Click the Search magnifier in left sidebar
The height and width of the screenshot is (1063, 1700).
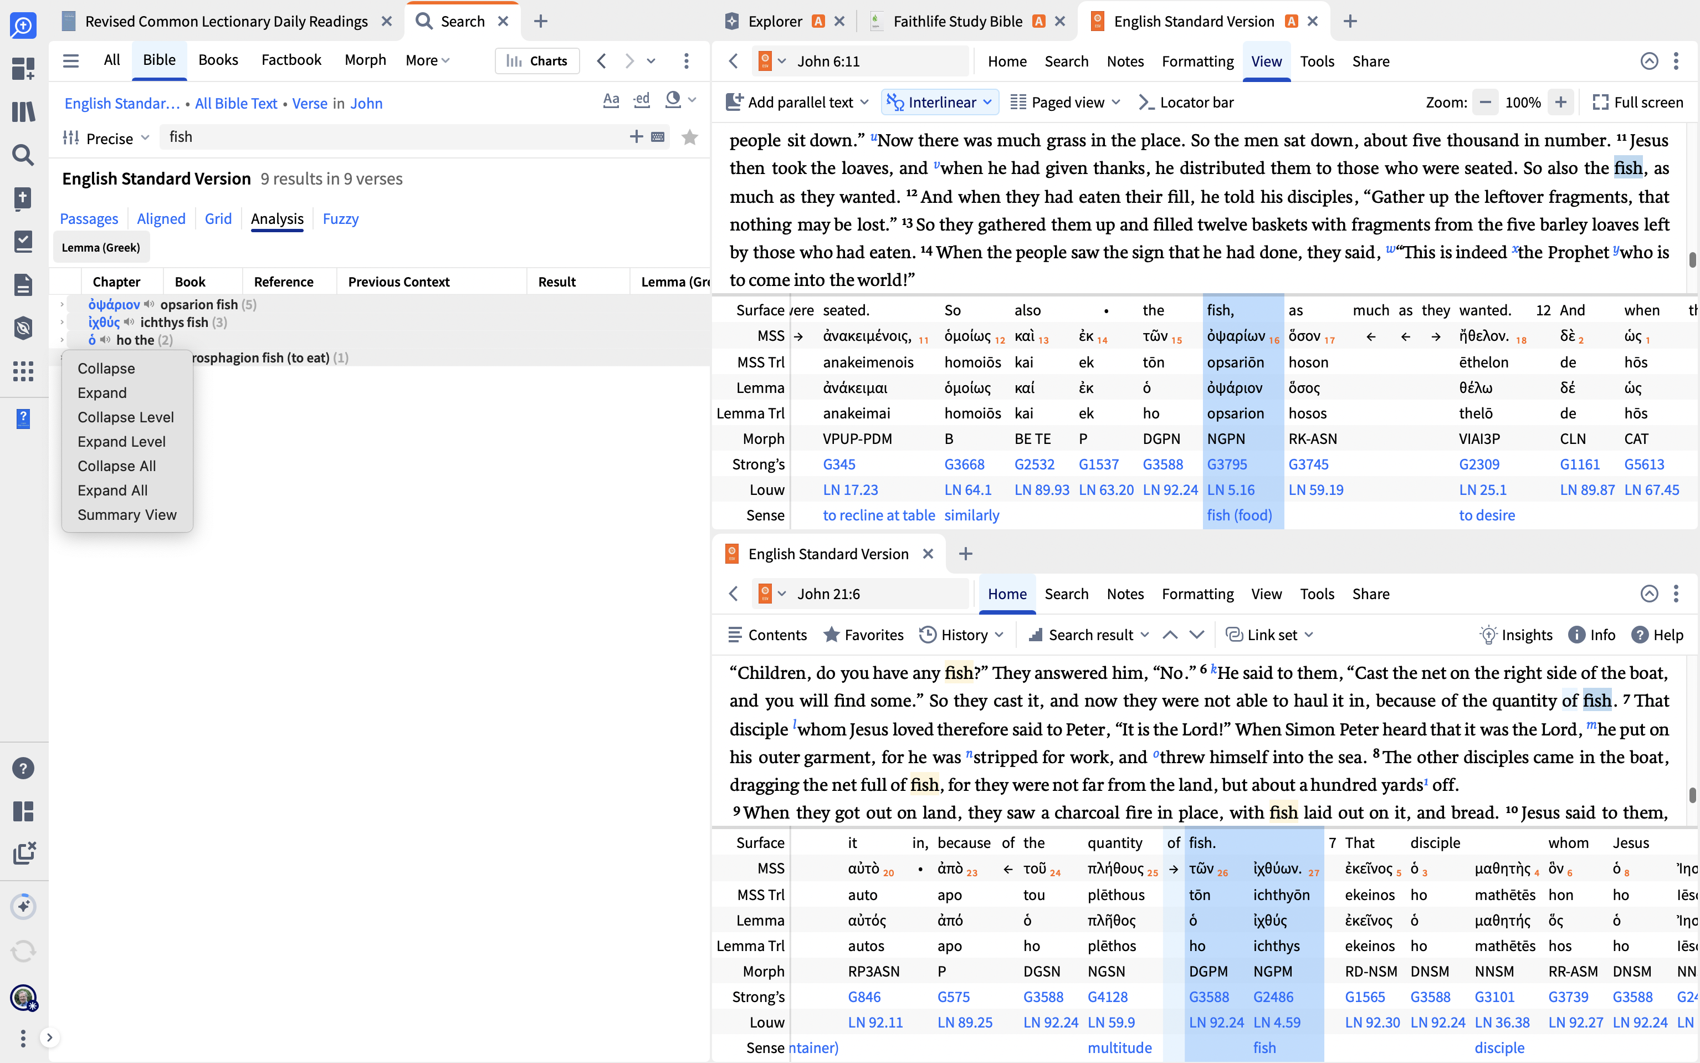click(x=23, y=155)
